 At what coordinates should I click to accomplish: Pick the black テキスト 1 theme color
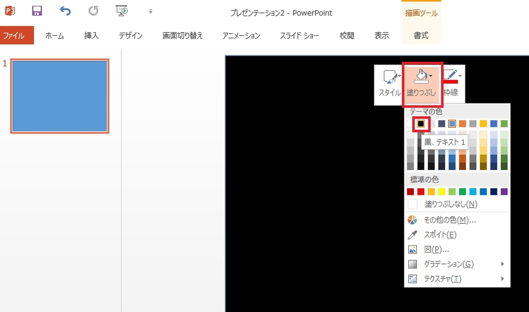[421, 124]
